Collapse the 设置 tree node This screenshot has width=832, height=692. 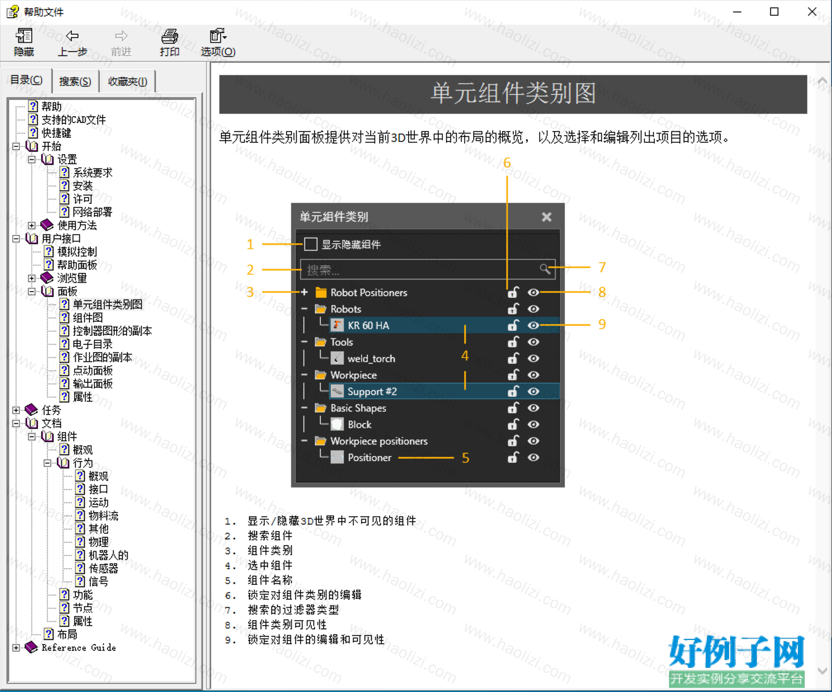point(32,159)
